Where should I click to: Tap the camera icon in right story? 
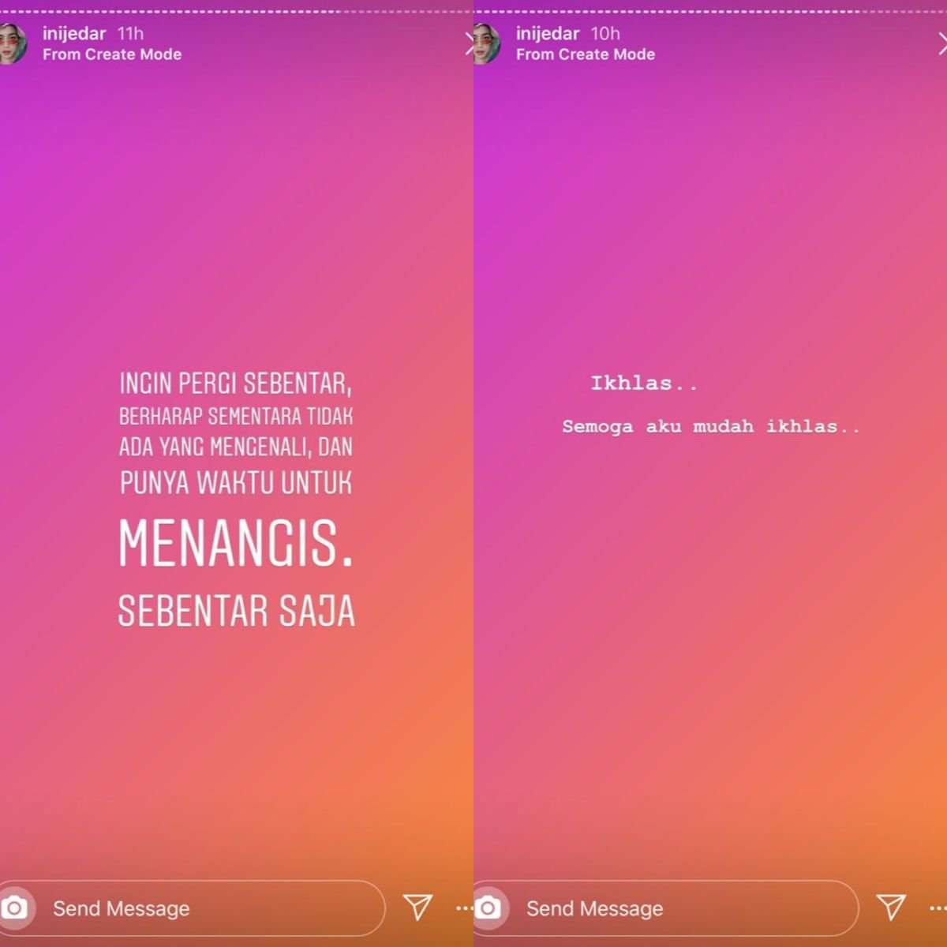click(x=488, y=908)
